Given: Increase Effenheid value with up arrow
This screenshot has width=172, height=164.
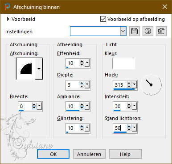Looking at the screenshot, I should (82, 61).
